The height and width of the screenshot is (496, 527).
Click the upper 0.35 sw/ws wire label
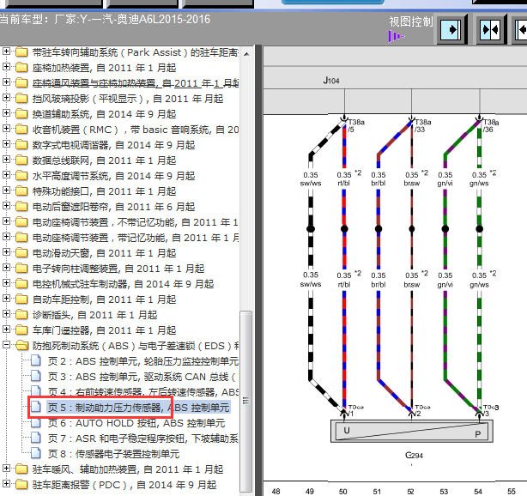click(311, 179)
